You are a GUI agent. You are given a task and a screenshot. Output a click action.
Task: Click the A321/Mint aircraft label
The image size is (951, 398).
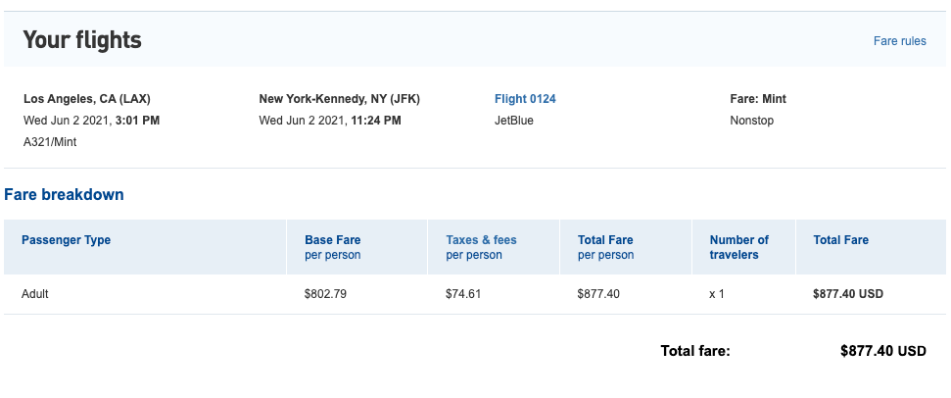coord(50,142)
